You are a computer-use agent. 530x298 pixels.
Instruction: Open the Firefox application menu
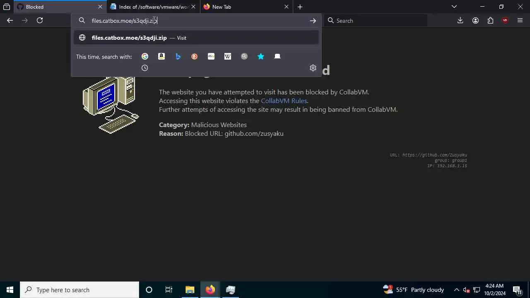pos(520,20)
